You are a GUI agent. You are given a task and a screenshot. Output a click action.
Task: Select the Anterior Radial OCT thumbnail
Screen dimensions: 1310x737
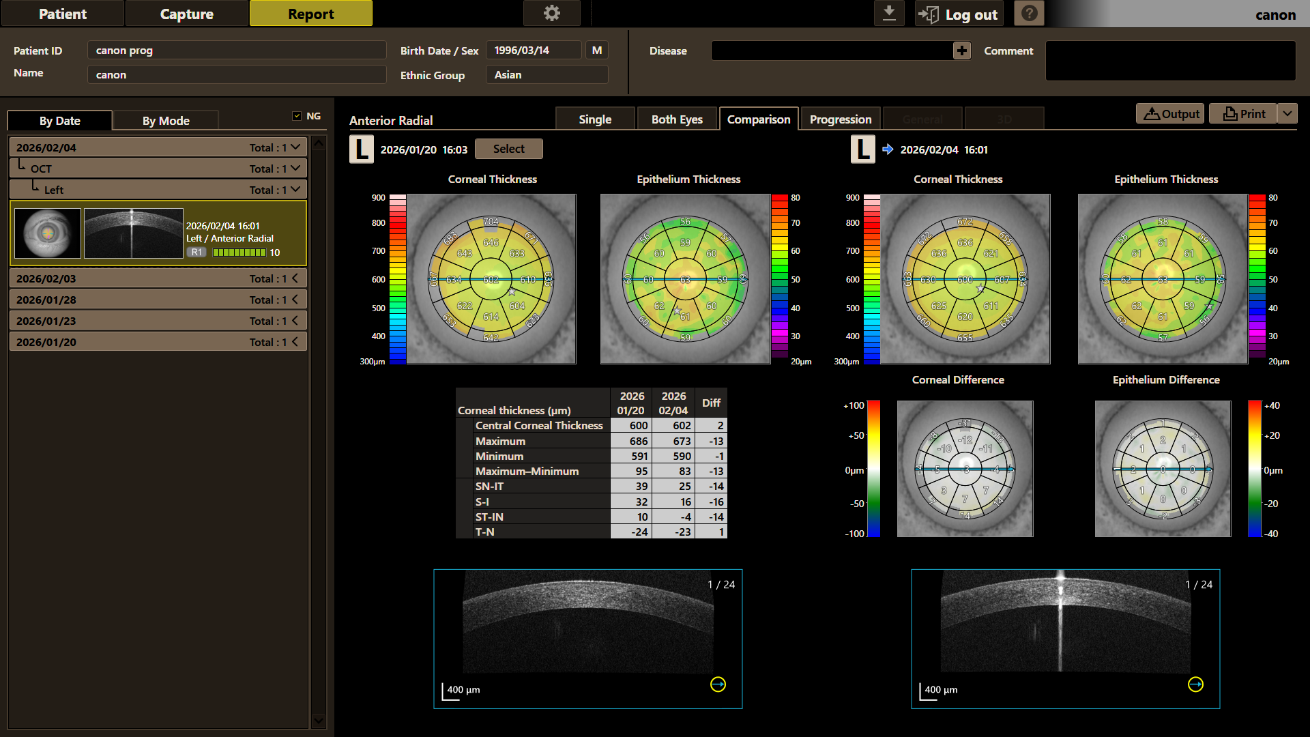[134, 233]
